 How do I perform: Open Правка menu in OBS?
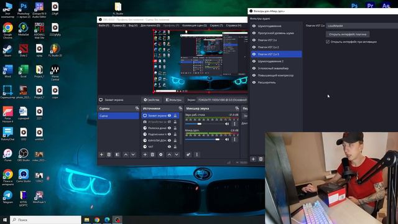(x=119, y=26)
